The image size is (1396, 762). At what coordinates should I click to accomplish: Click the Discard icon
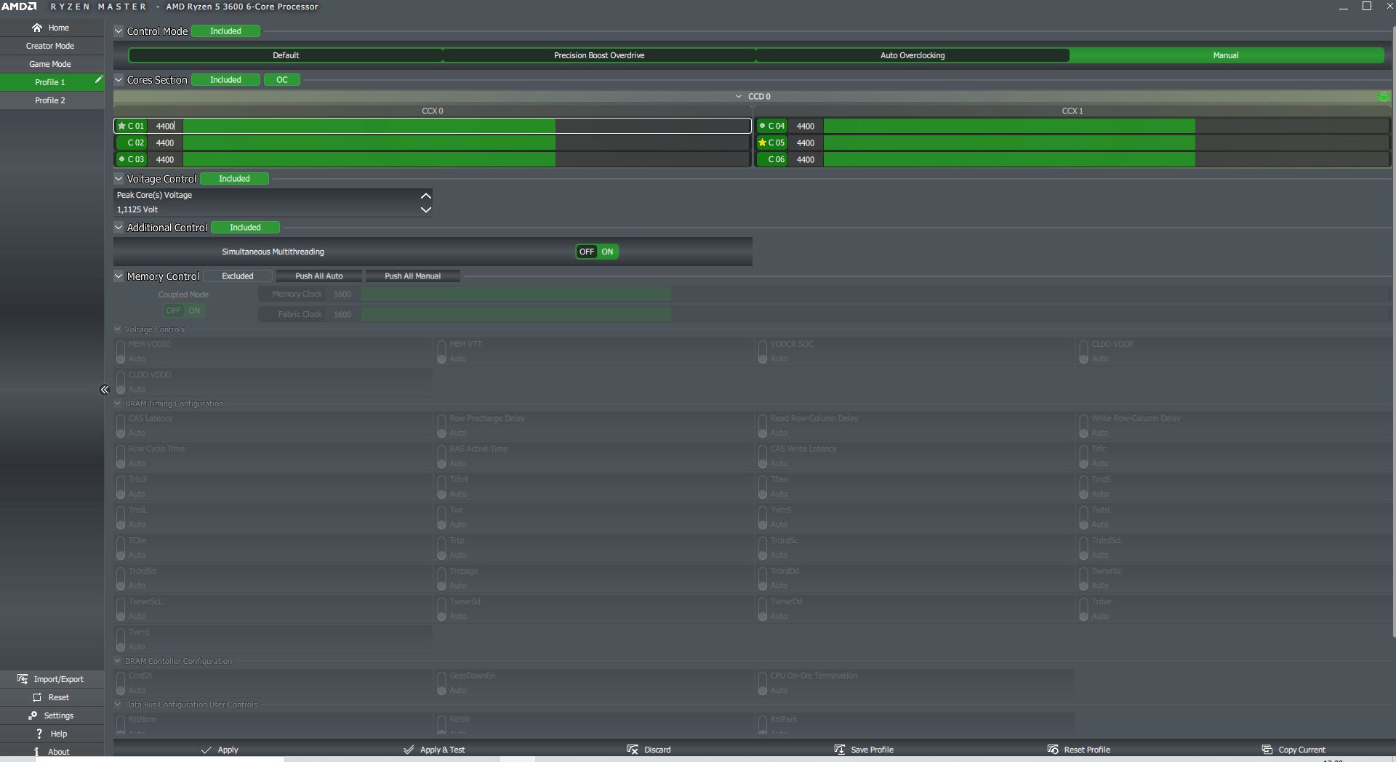click(632, 750)
